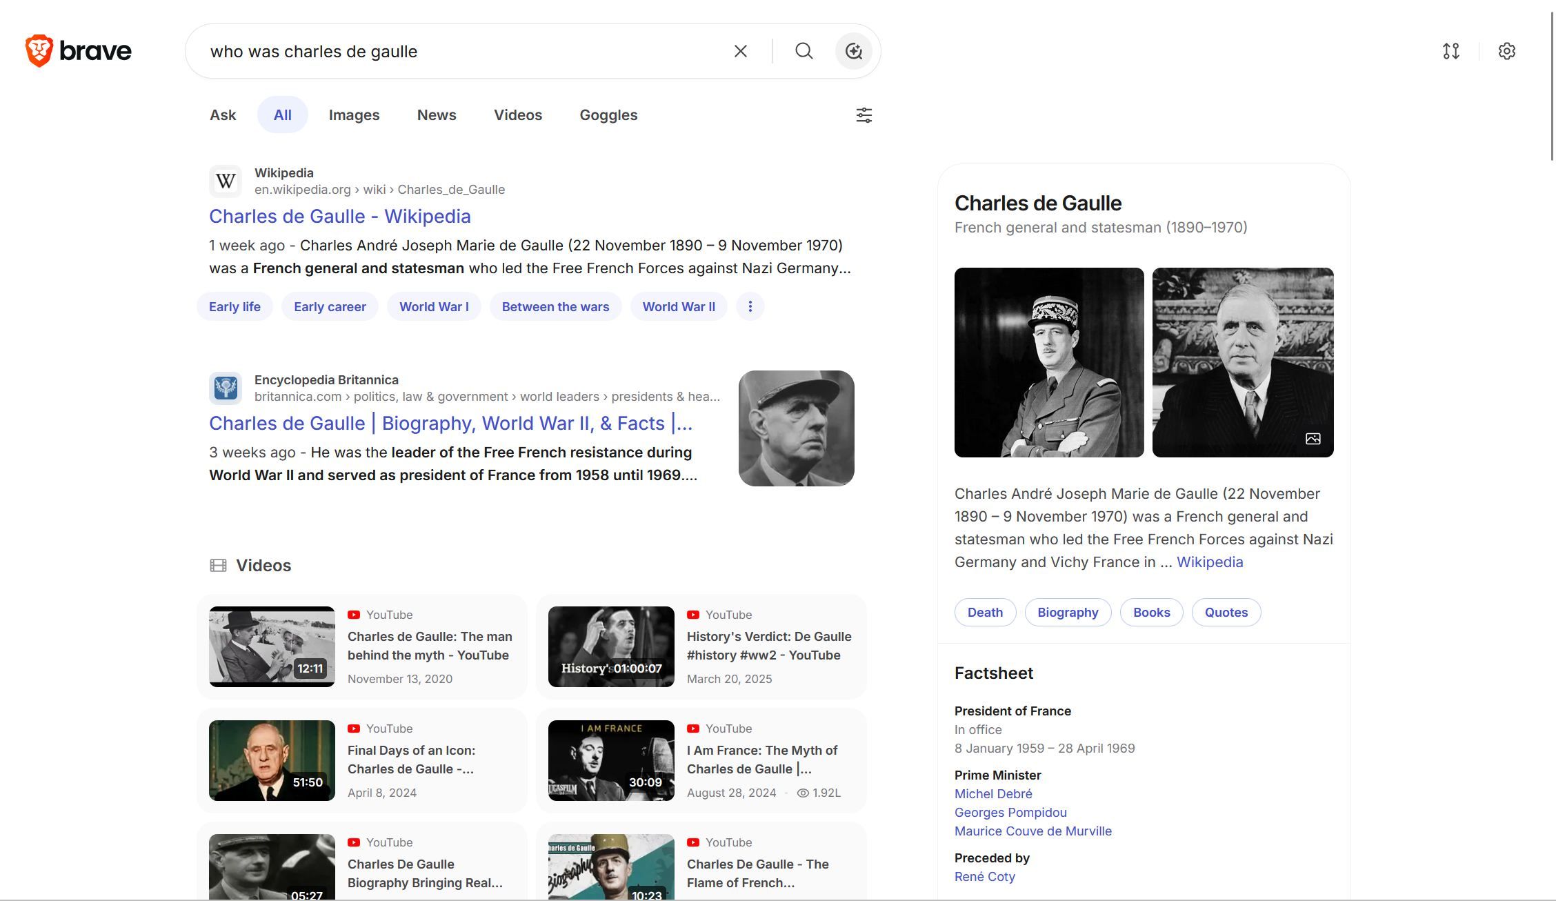Click the Biography chip in infobox
This screenshot has width=1556, height=901.
pos(1068,613)
